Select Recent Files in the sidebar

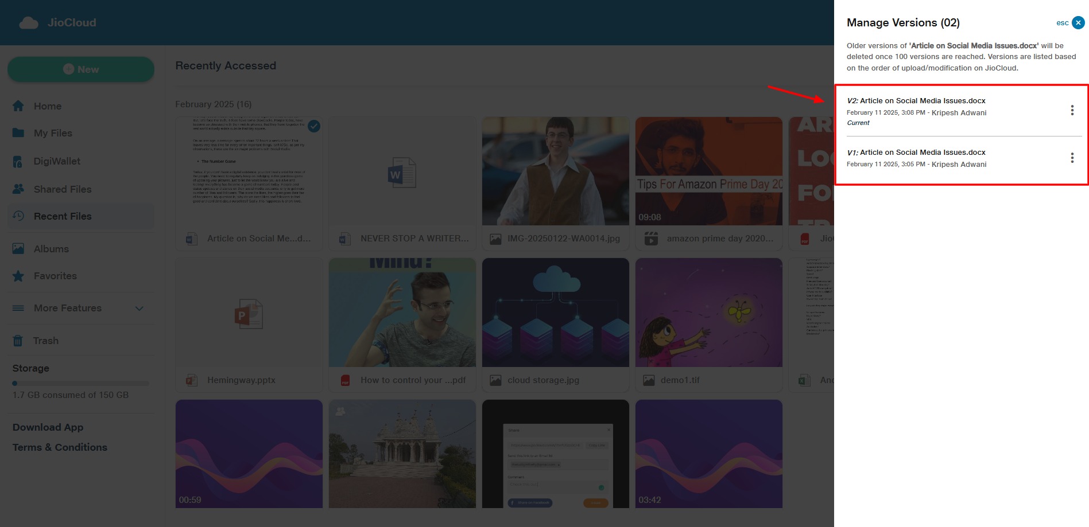pos(62,216)
